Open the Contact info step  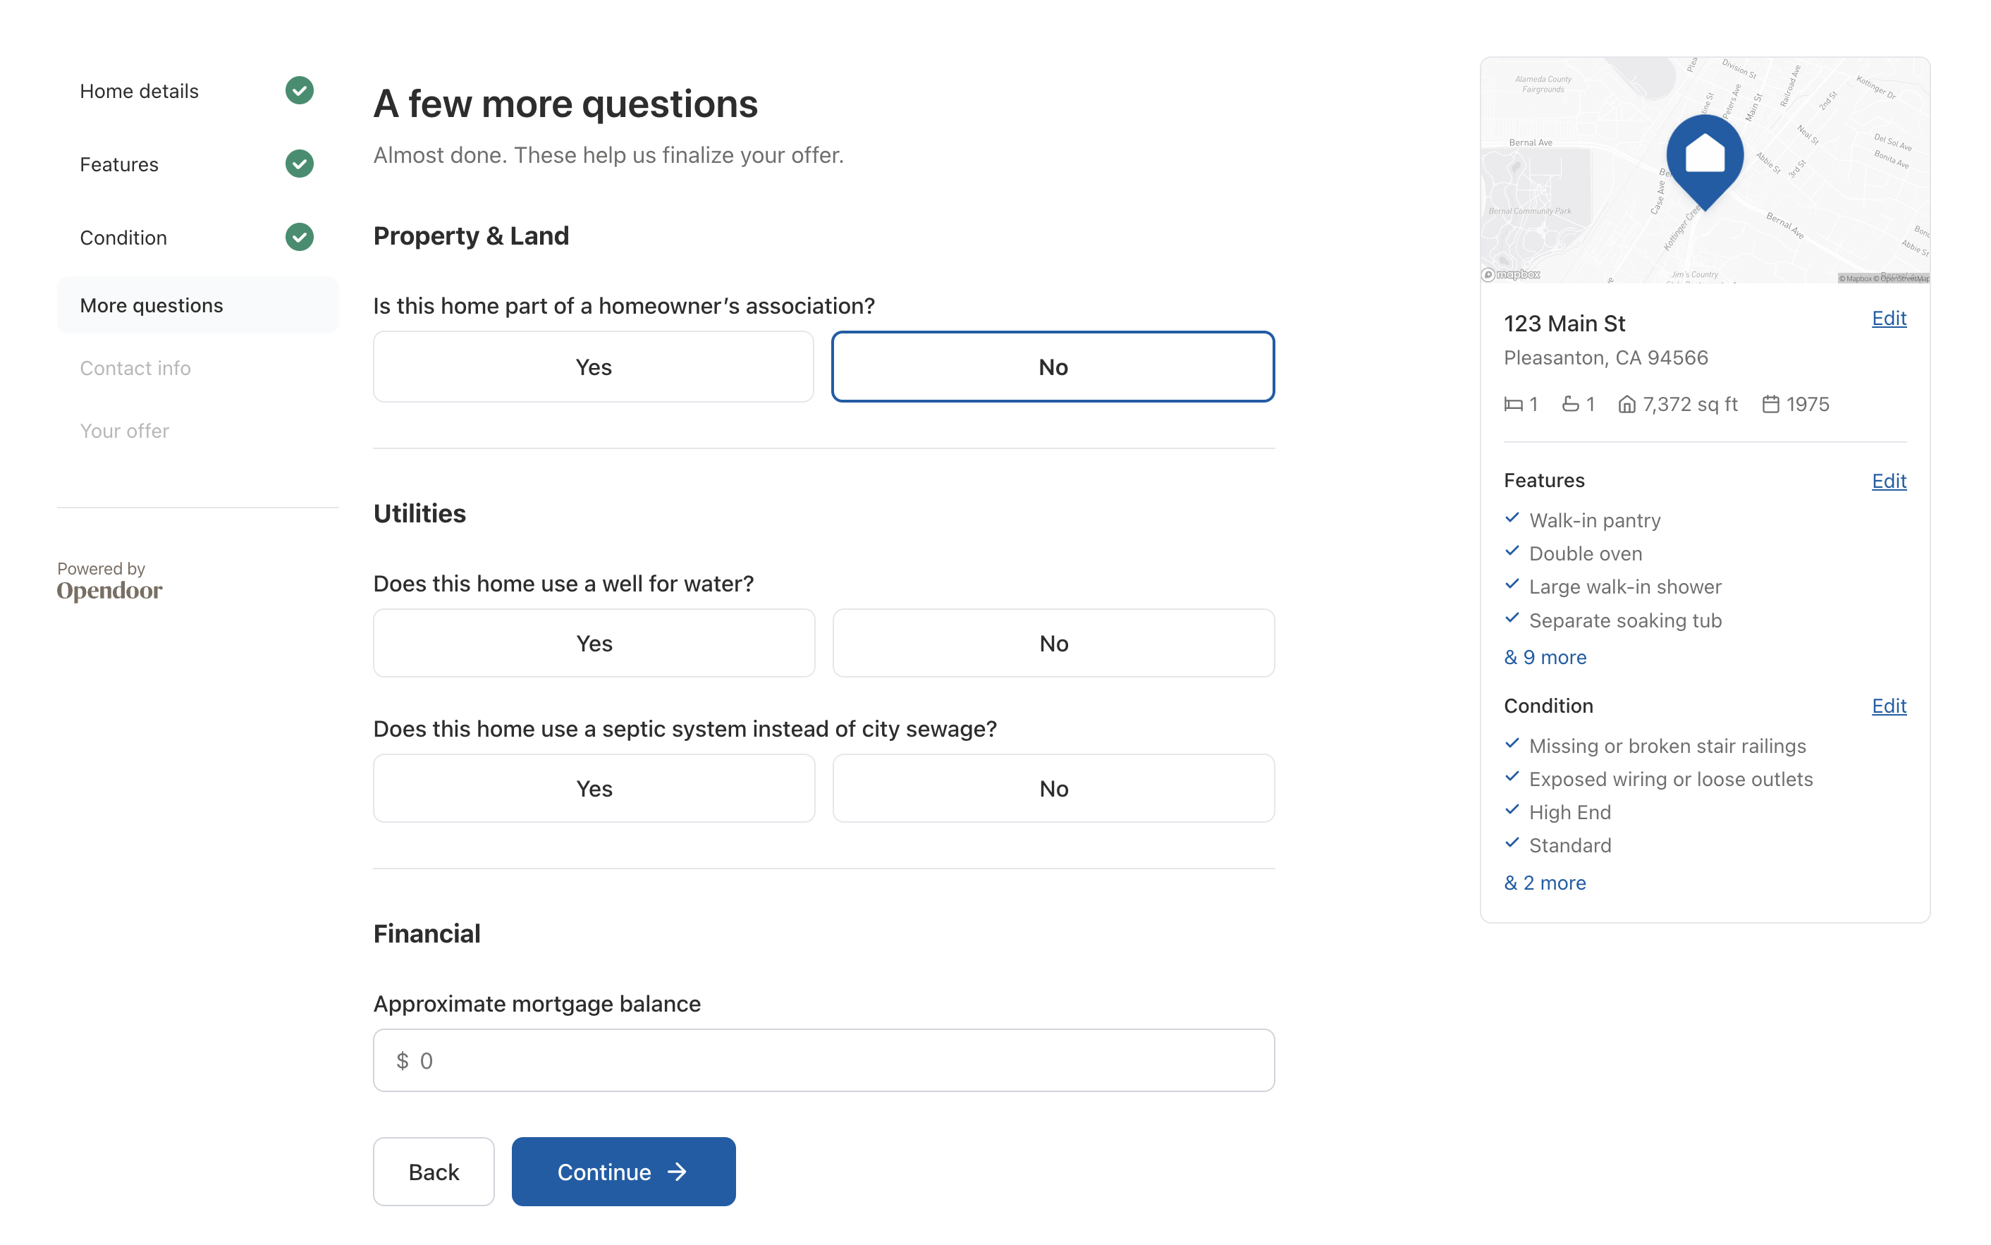[x=135, y=367]
